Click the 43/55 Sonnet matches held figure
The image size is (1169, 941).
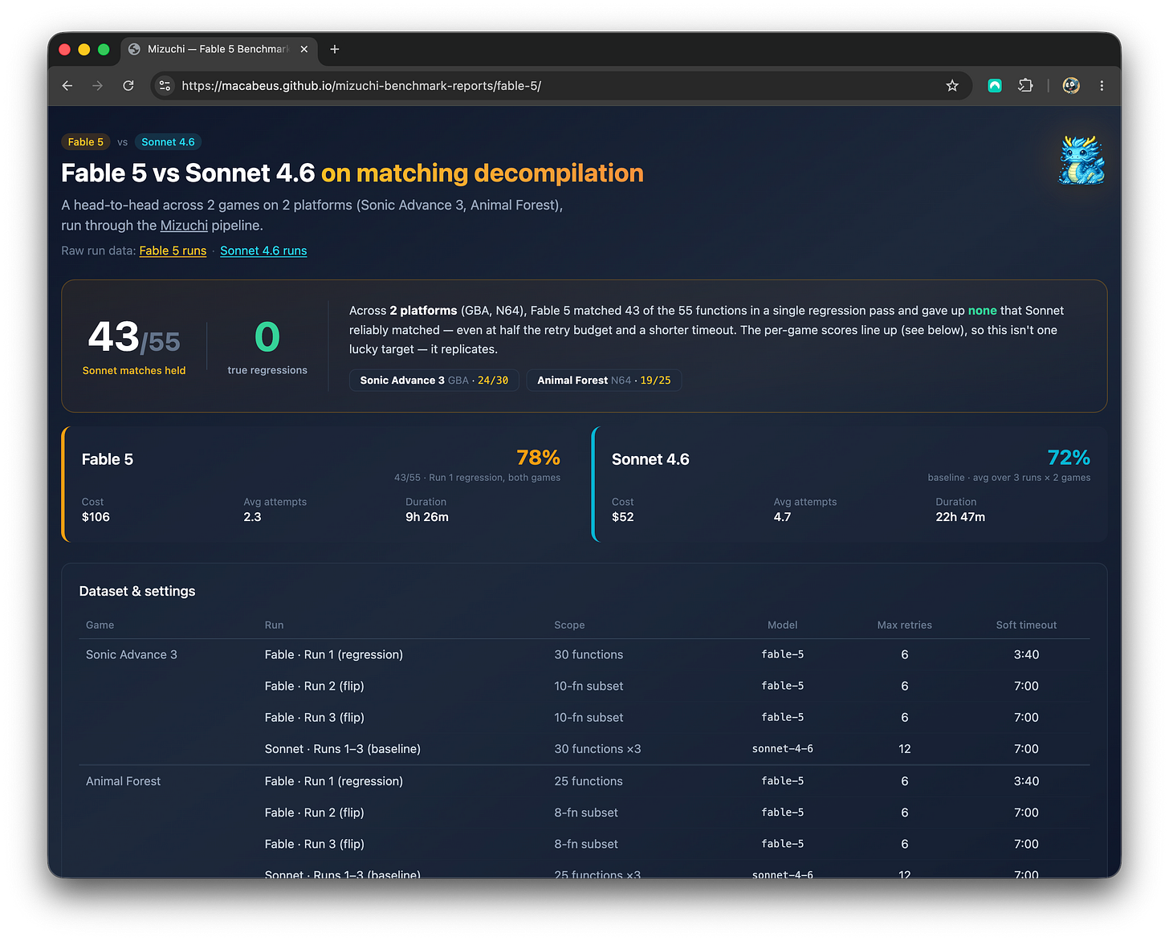pyautogui.click(x=134, y=346)
